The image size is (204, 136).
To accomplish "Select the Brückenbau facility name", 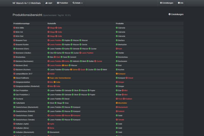I will 20,57.
